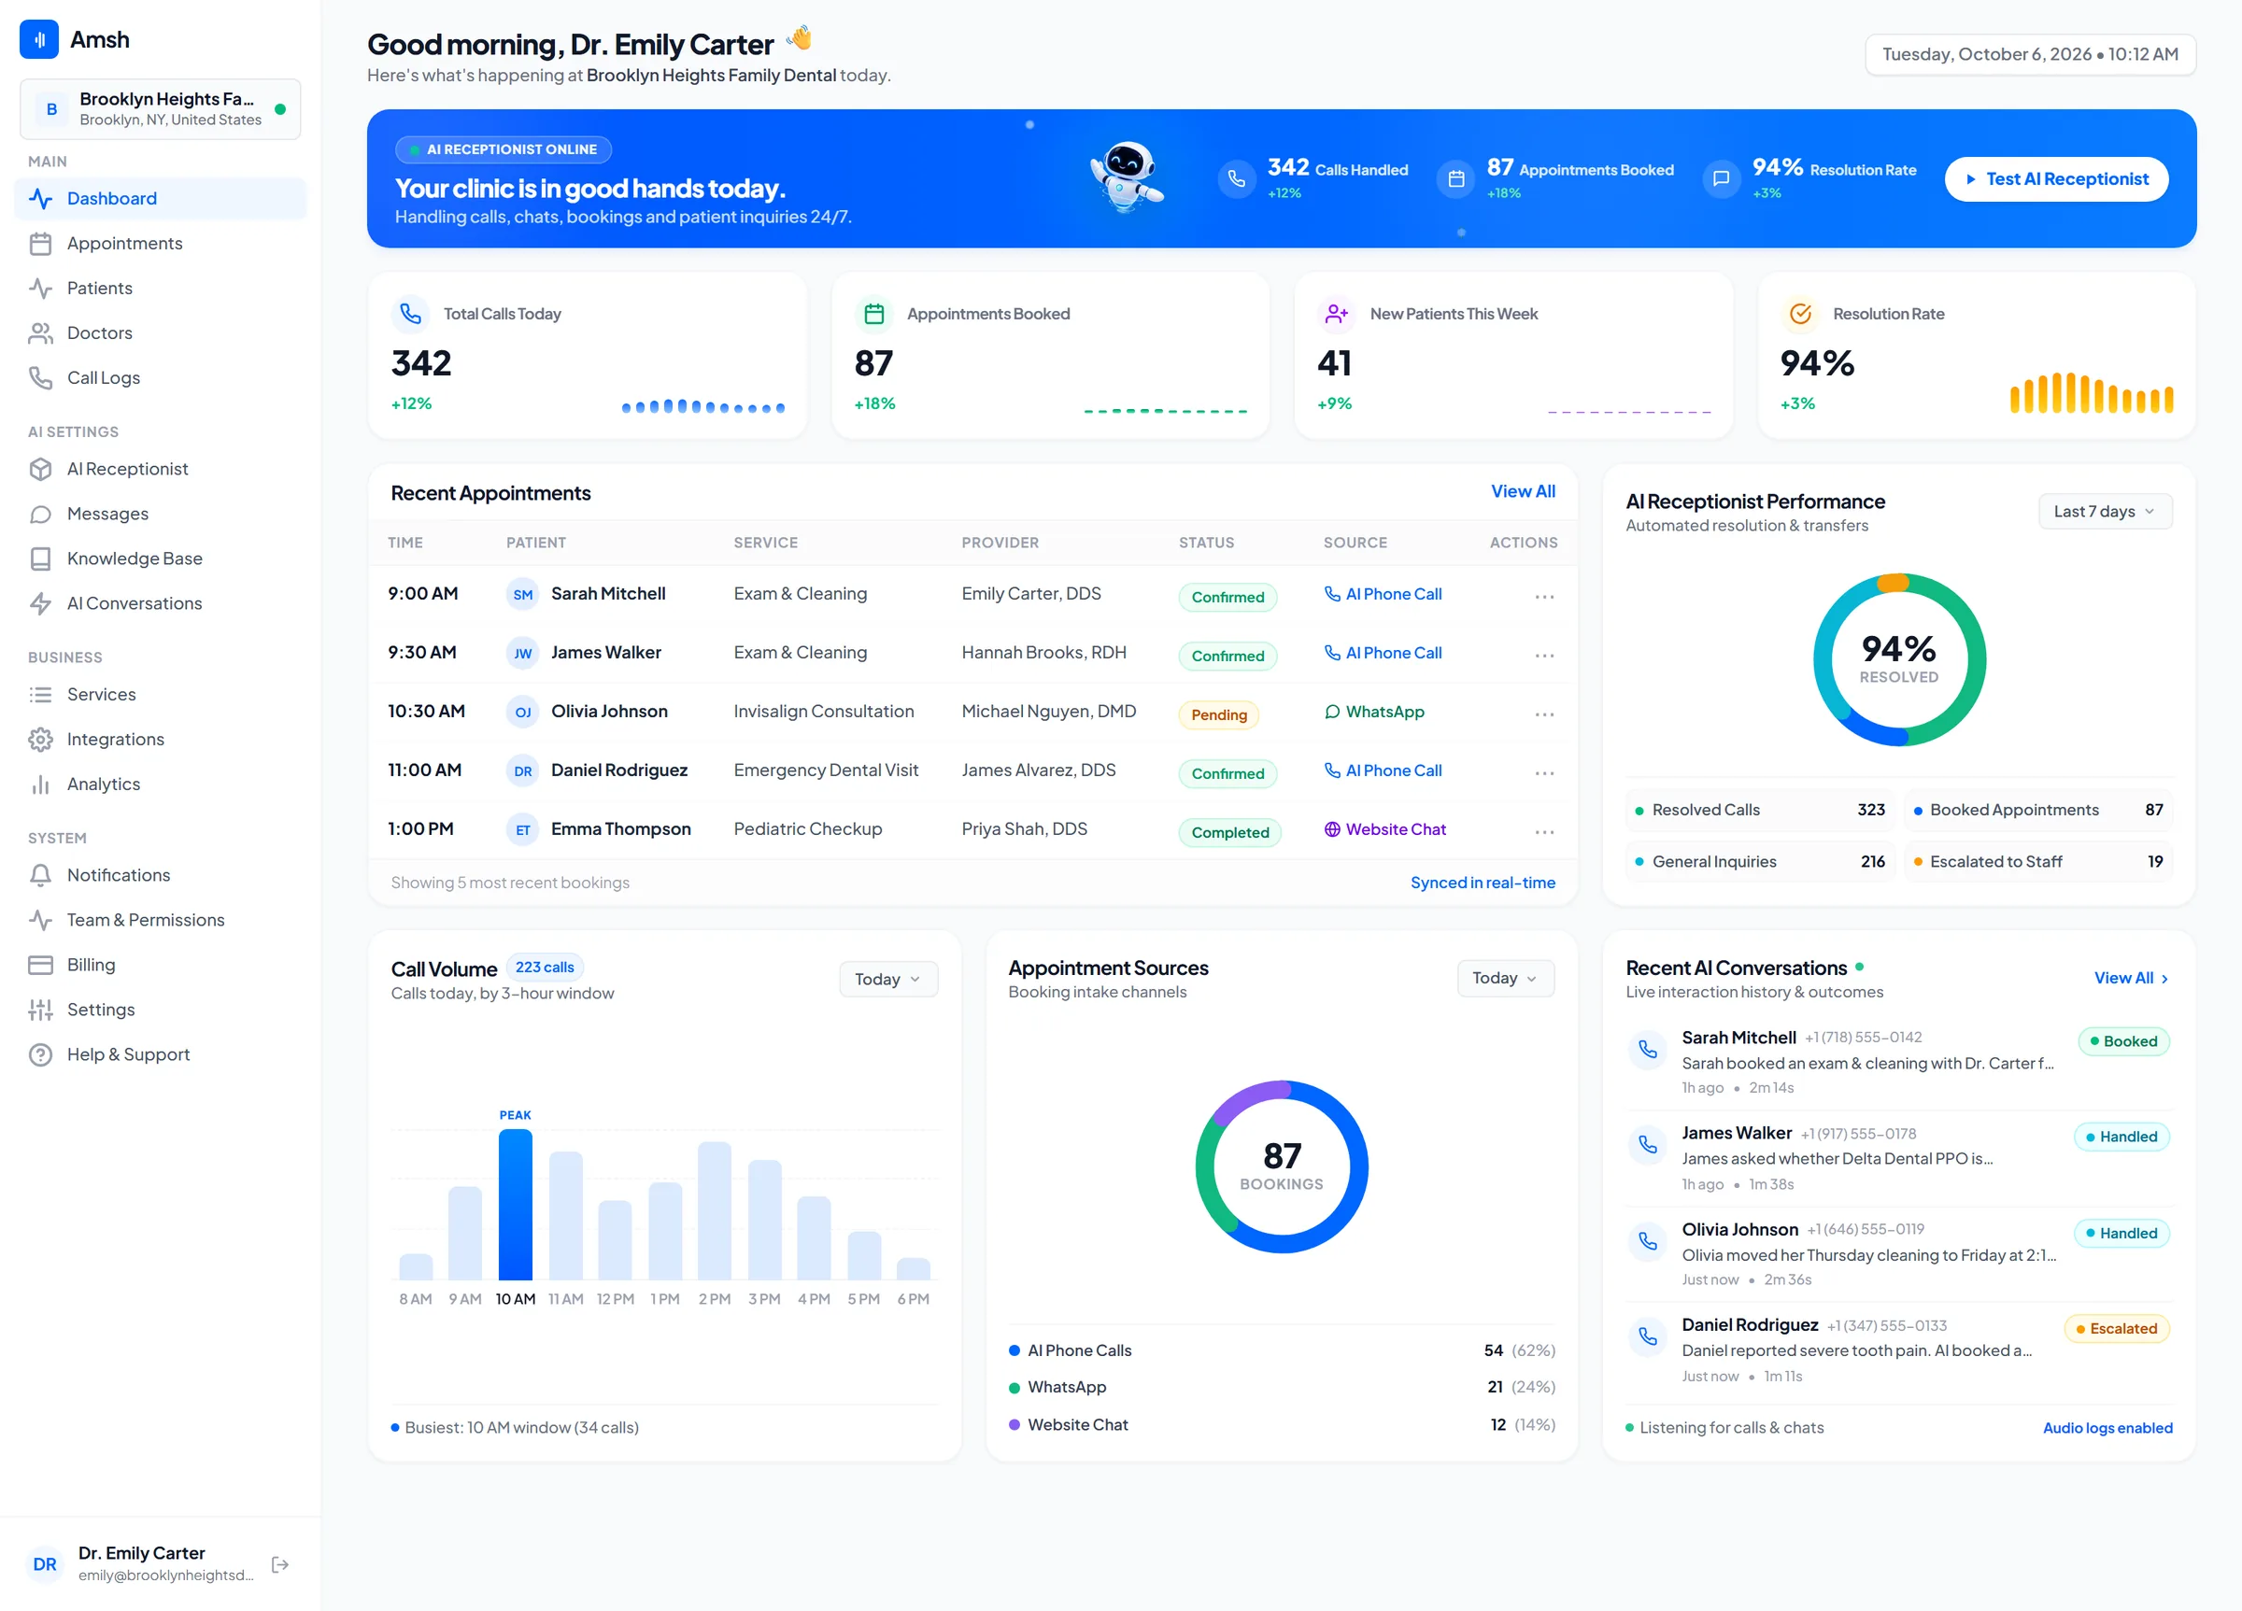
Task: Click the phone icon in Total Calls Today card
Action: pyautogui.click(x=410, y=313)
